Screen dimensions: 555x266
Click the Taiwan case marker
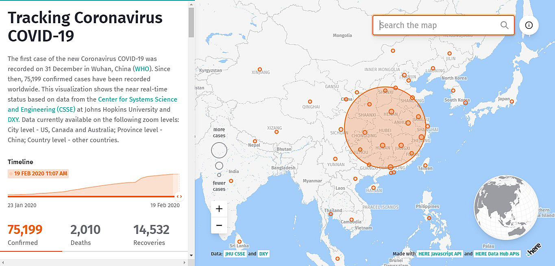point(426,165)
